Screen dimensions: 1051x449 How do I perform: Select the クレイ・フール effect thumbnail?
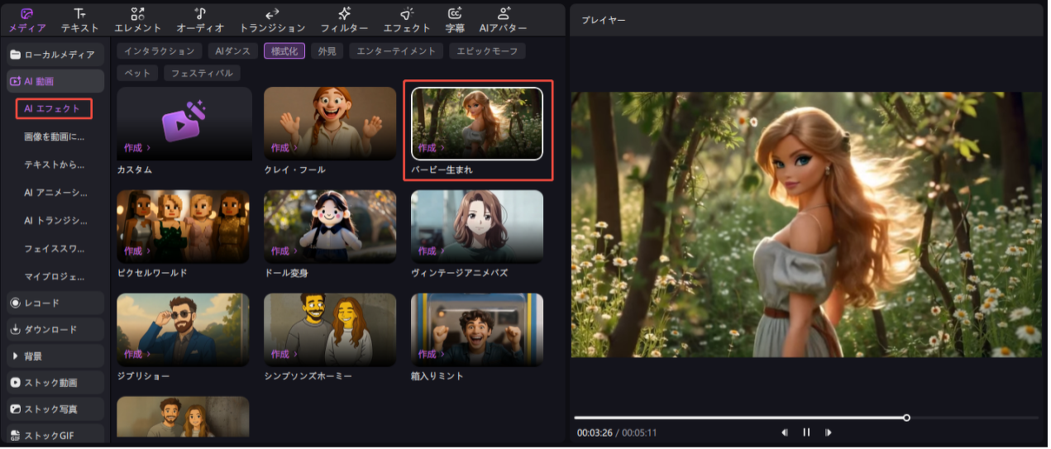tap(330, 123)
